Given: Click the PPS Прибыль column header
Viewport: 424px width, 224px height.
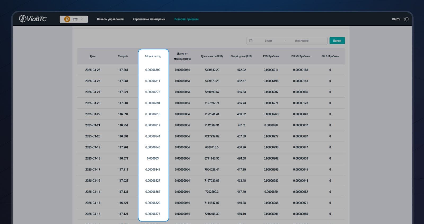Looking at the screenshot, I should [271, 56].
